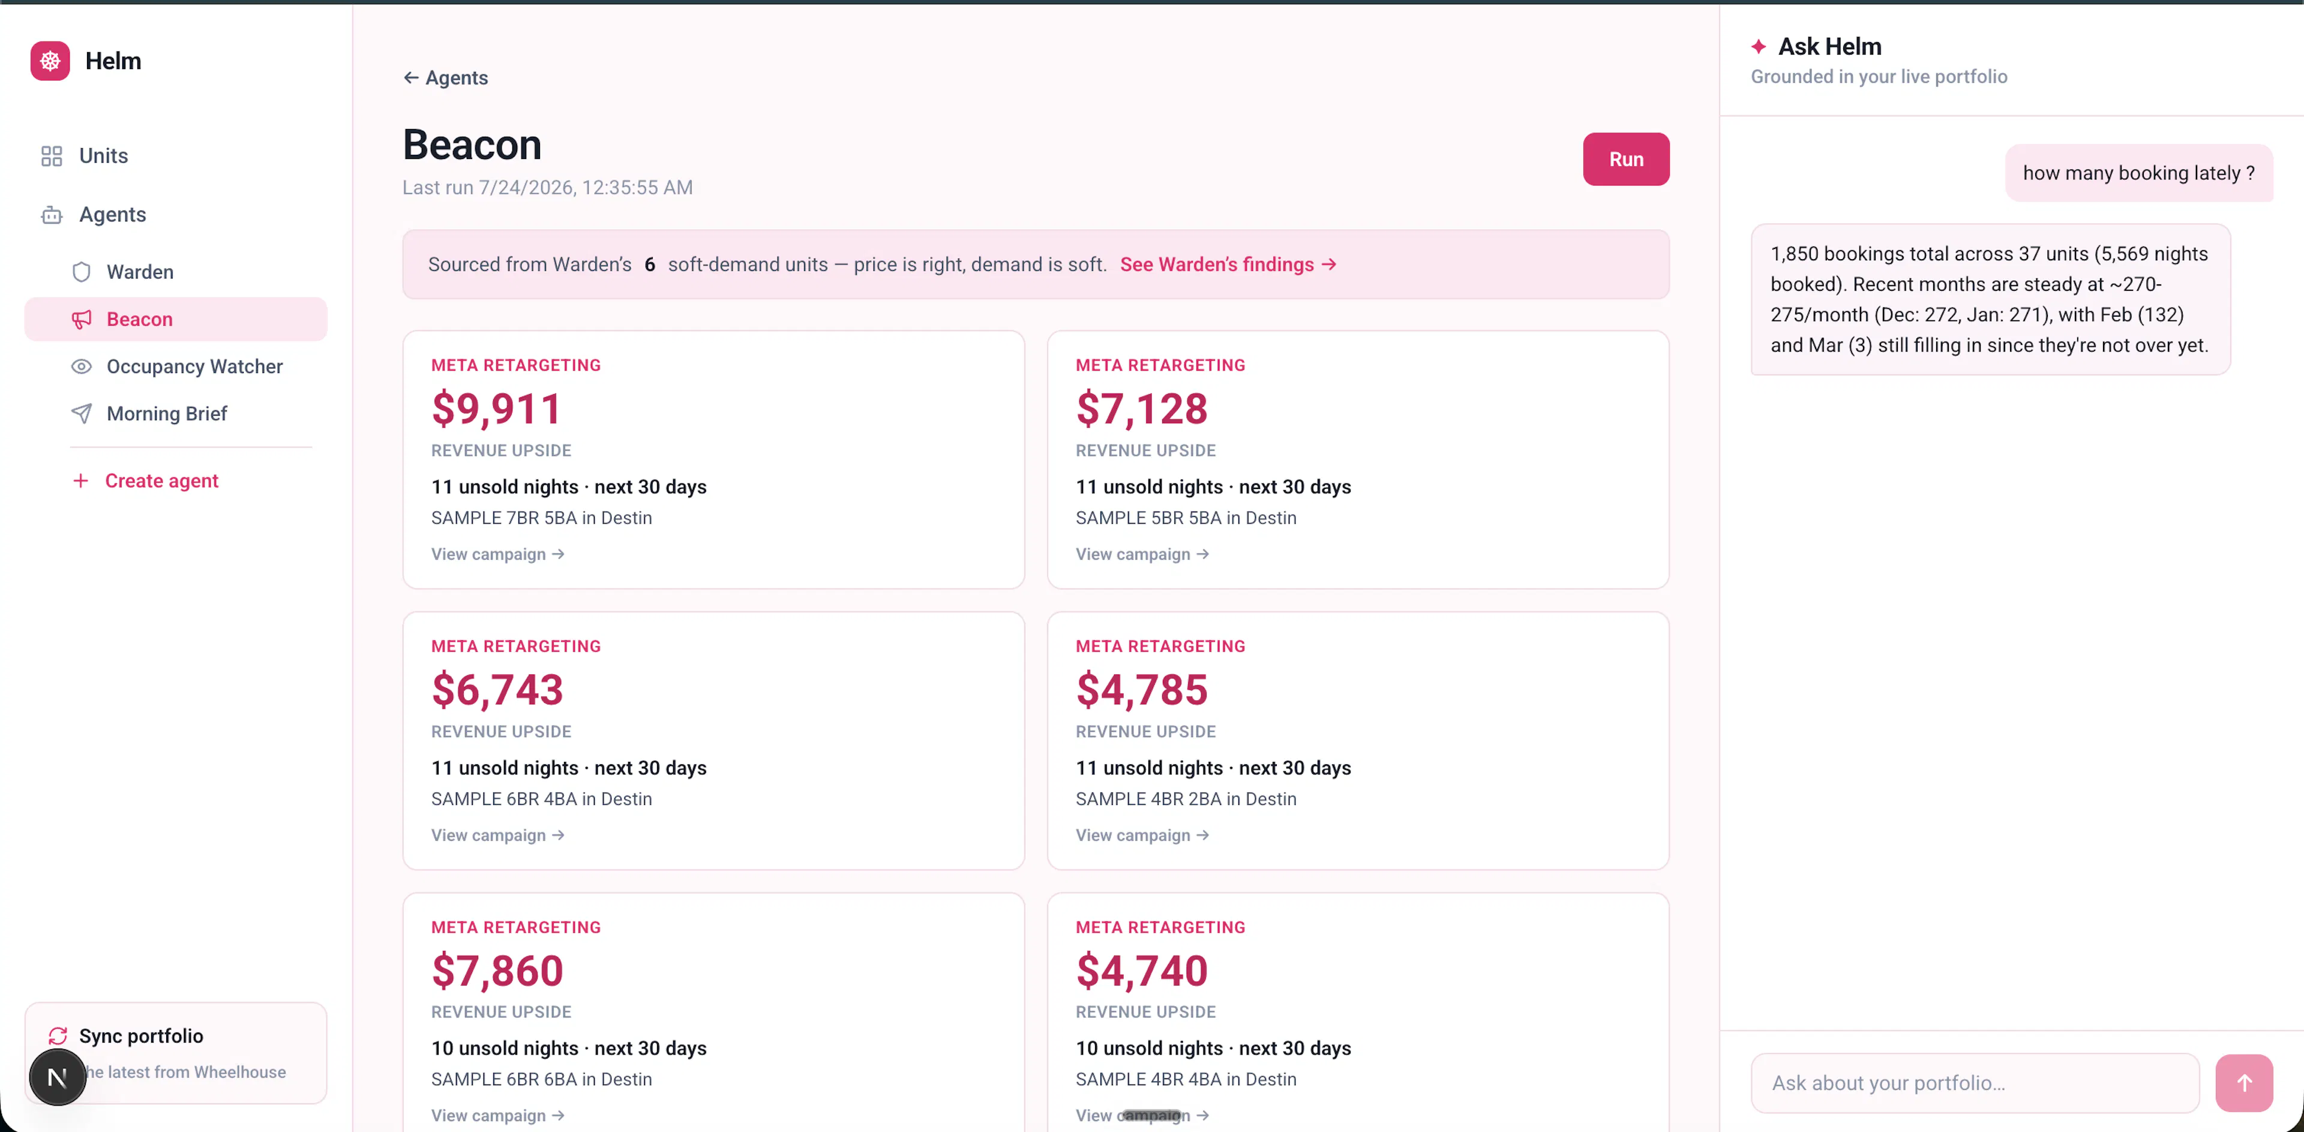The image size is (2304, 1132).
Task: View campaign for $9,911 upside card
Action: click(x=497, y=554)
